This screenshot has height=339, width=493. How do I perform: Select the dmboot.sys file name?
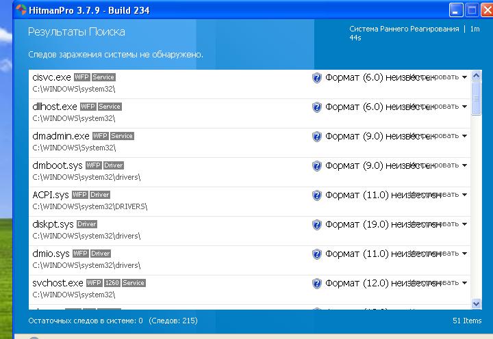pos(58,165)
